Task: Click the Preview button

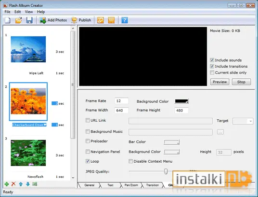Action: (x=219, y=82)
